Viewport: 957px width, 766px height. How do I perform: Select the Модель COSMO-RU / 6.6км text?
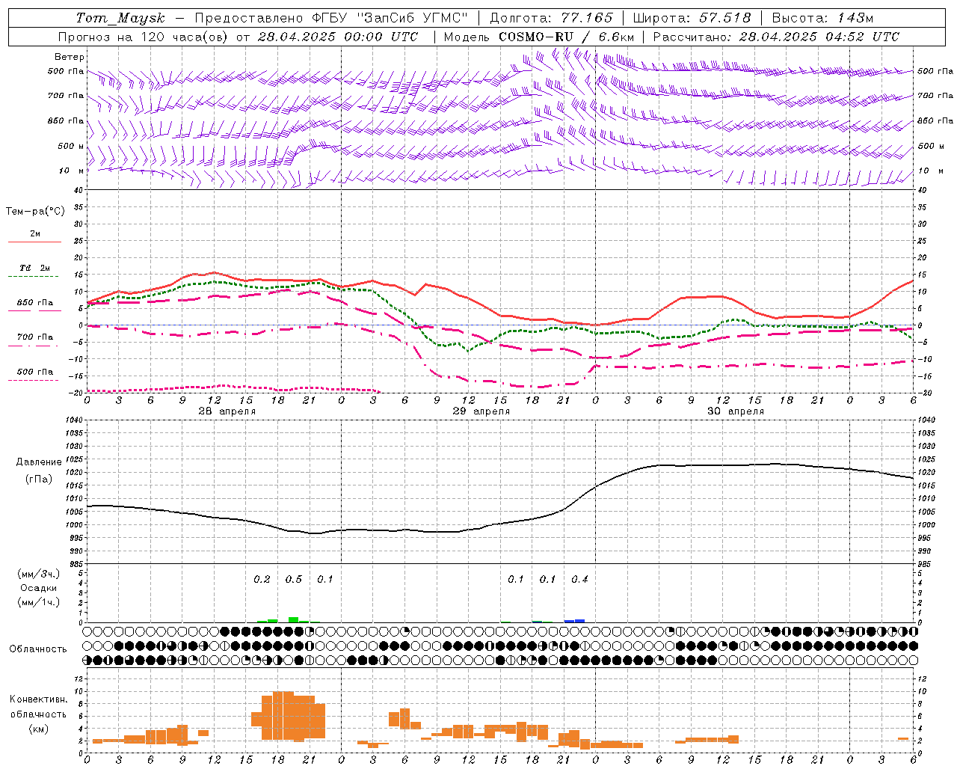point(538,37)
